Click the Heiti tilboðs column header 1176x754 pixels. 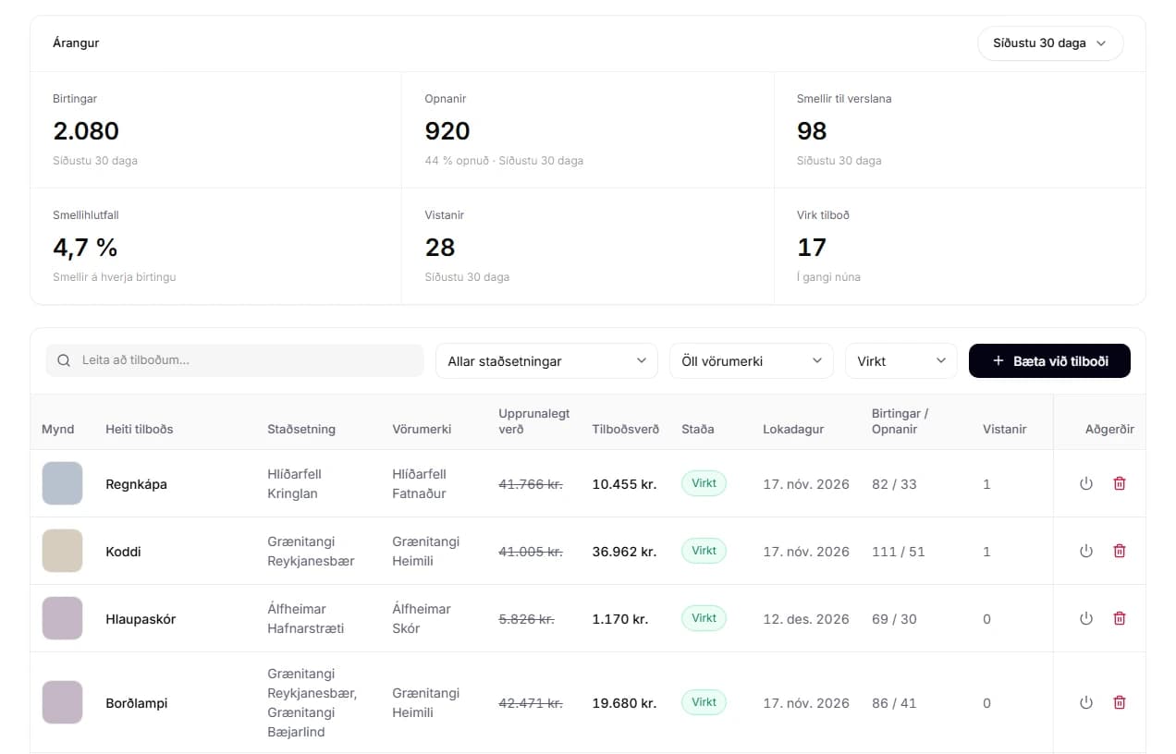(140, 429)
